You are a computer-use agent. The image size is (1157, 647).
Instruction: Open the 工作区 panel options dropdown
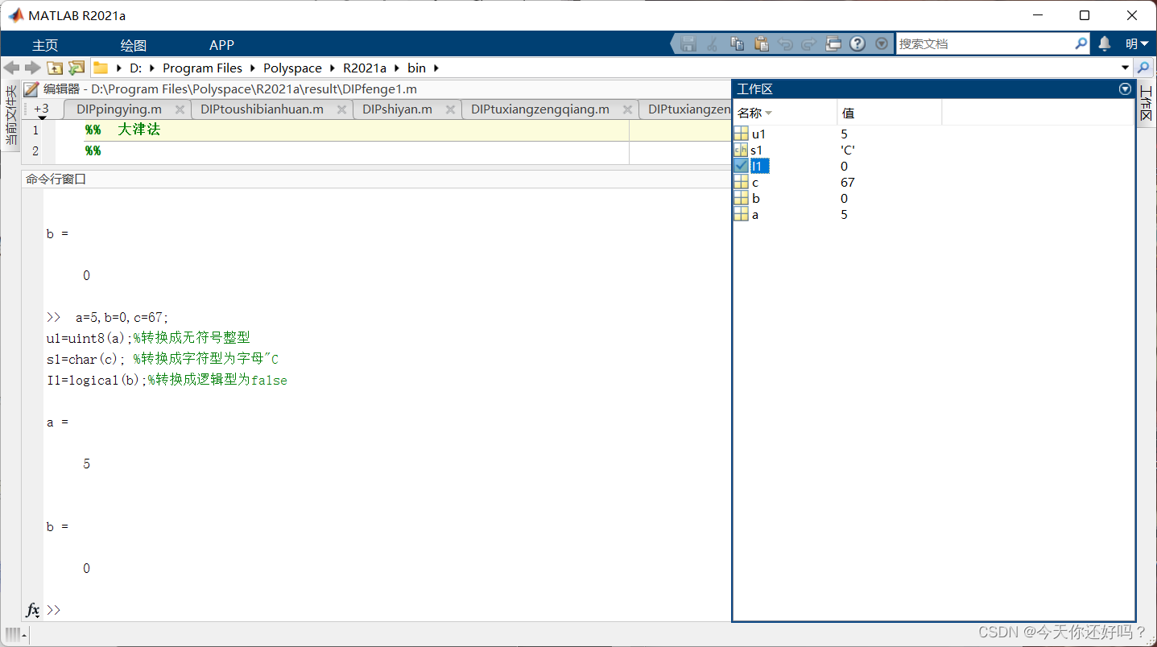[x=1124, y=89]
